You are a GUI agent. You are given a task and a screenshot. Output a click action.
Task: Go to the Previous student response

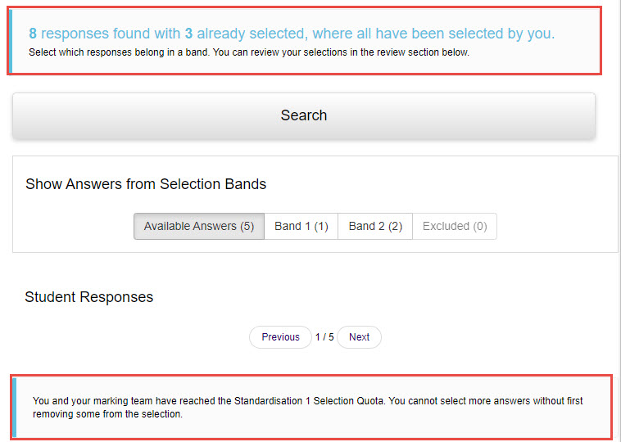(280, 337)
